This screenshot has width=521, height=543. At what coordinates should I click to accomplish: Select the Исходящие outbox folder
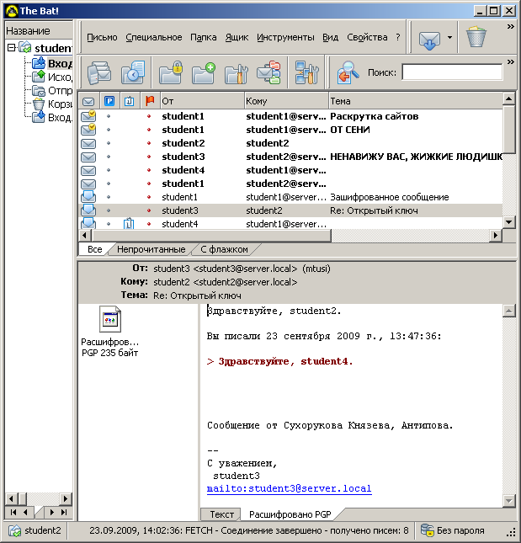point(52,77)
